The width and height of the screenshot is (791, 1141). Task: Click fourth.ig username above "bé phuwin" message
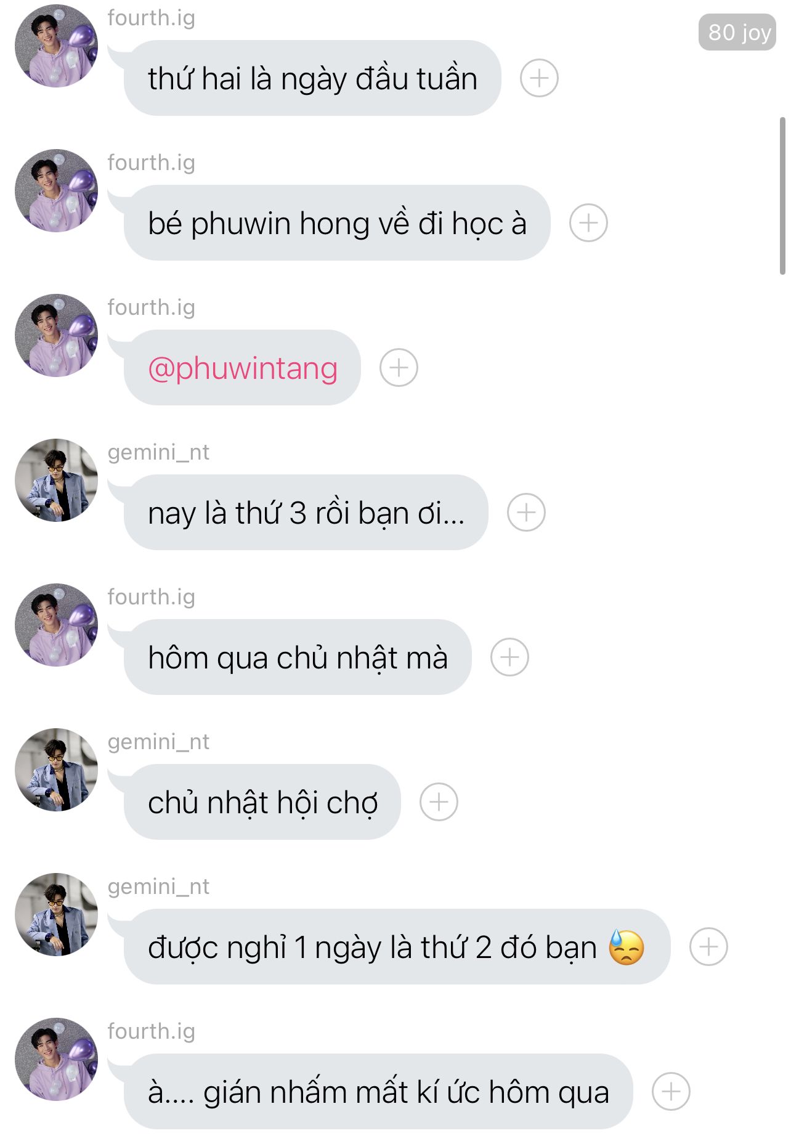pos(151,163)
